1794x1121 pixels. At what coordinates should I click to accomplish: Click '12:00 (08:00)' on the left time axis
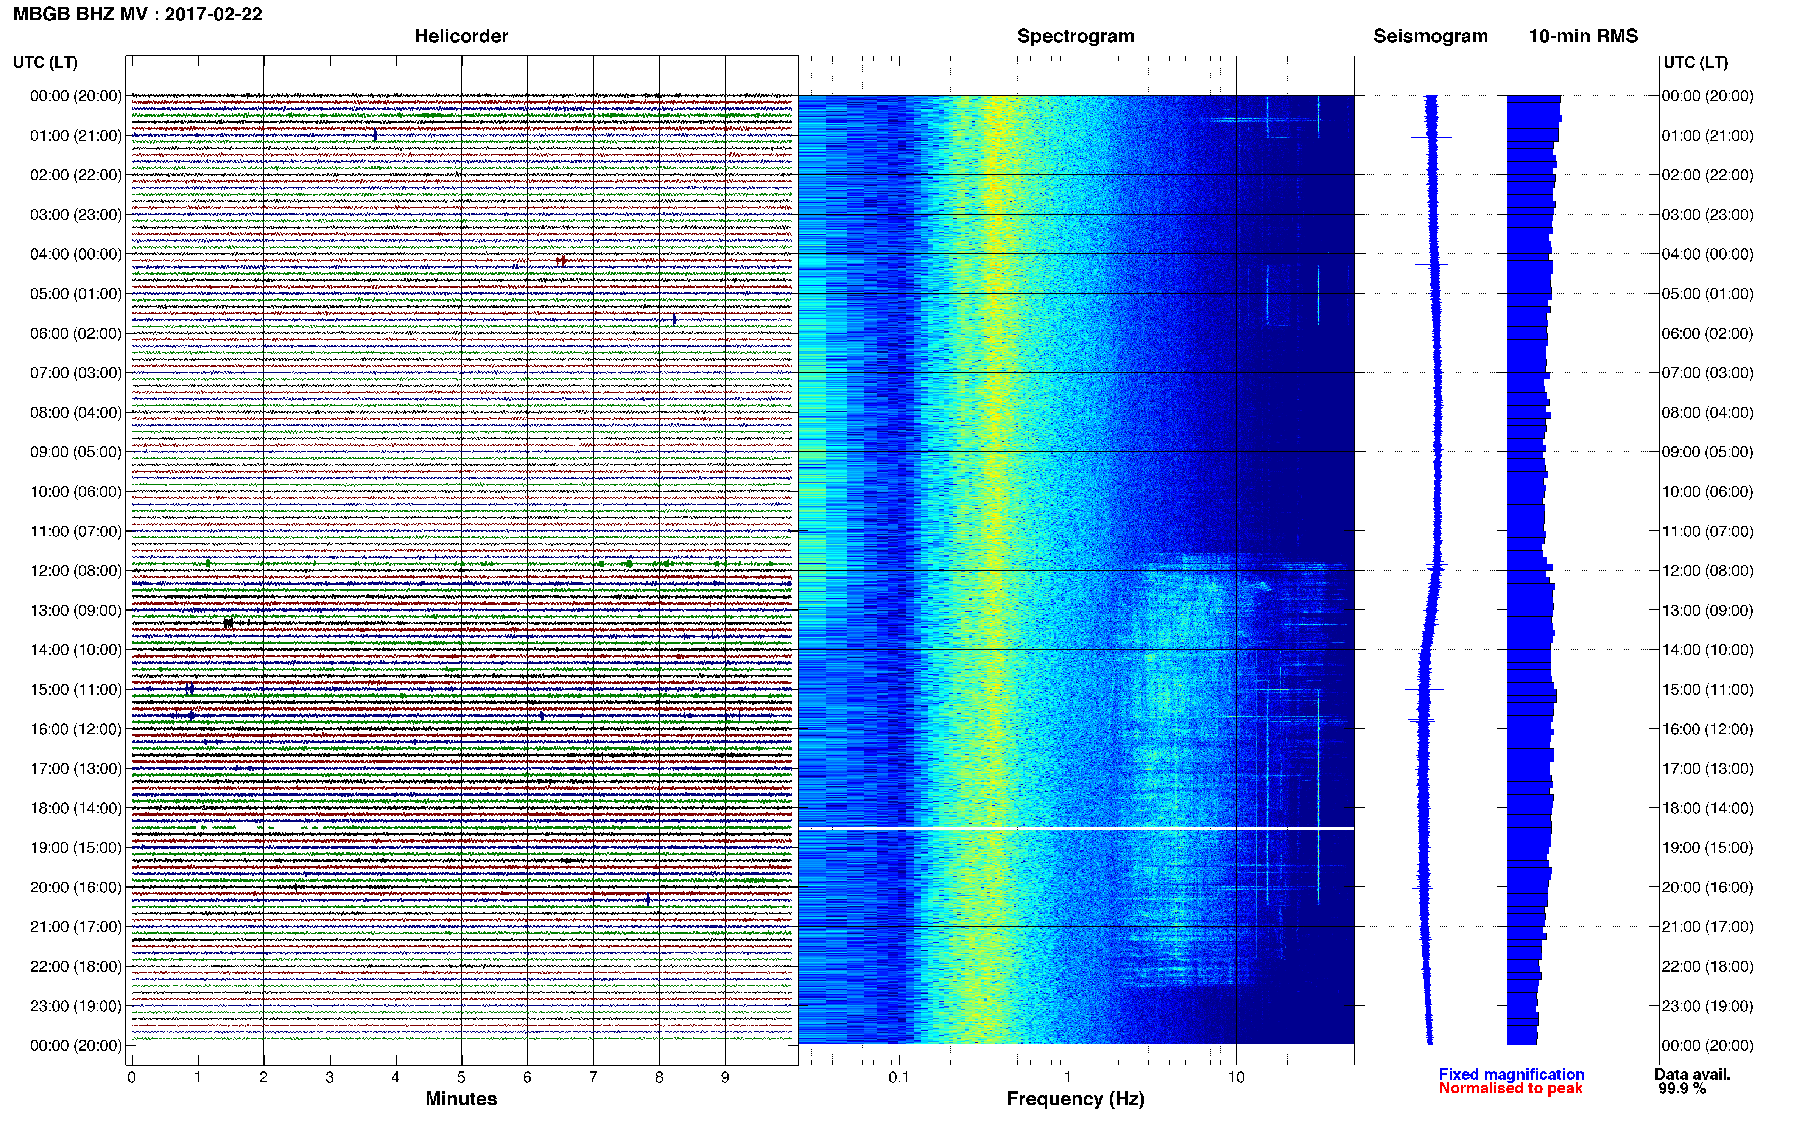[x=76, y=571]
